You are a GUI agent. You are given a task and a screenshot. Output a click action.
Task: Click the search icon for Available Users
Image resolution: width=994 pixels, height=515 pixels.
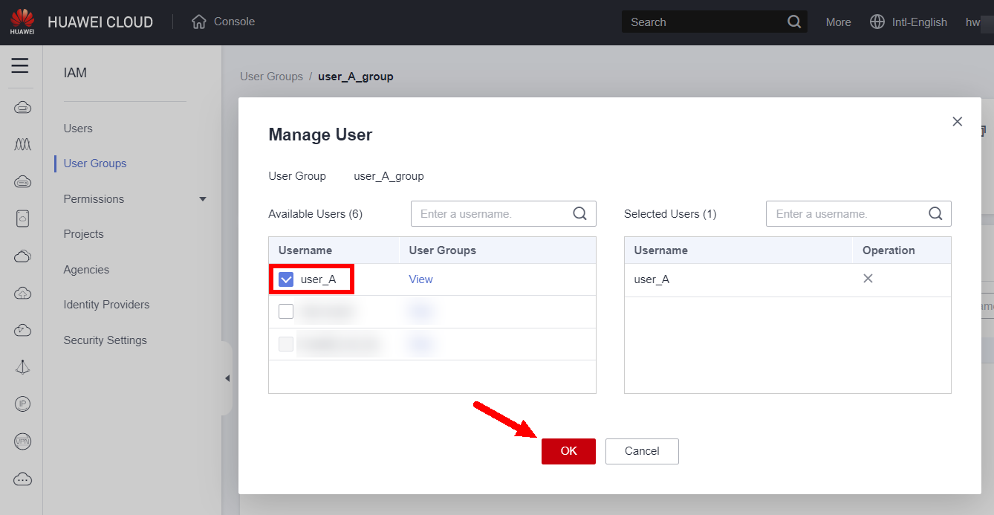pyautogui.click(x=580, y=213)
